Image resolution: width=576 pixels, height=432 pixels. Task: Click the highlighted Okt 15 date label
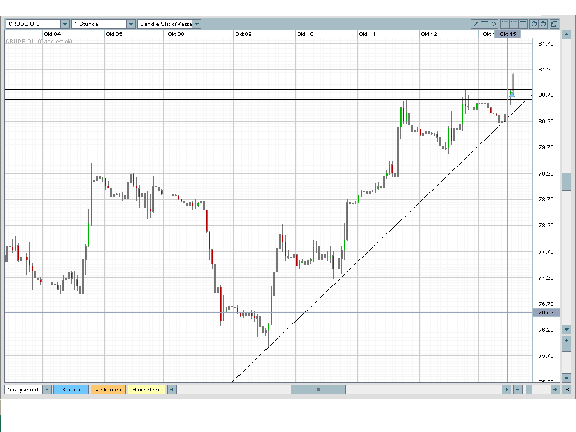[508, 34]
